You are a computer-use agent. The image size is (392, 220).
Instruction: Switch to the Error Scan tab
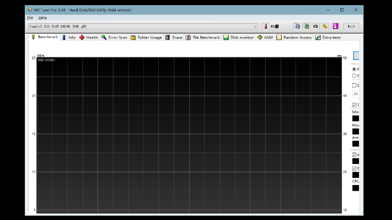114,38
